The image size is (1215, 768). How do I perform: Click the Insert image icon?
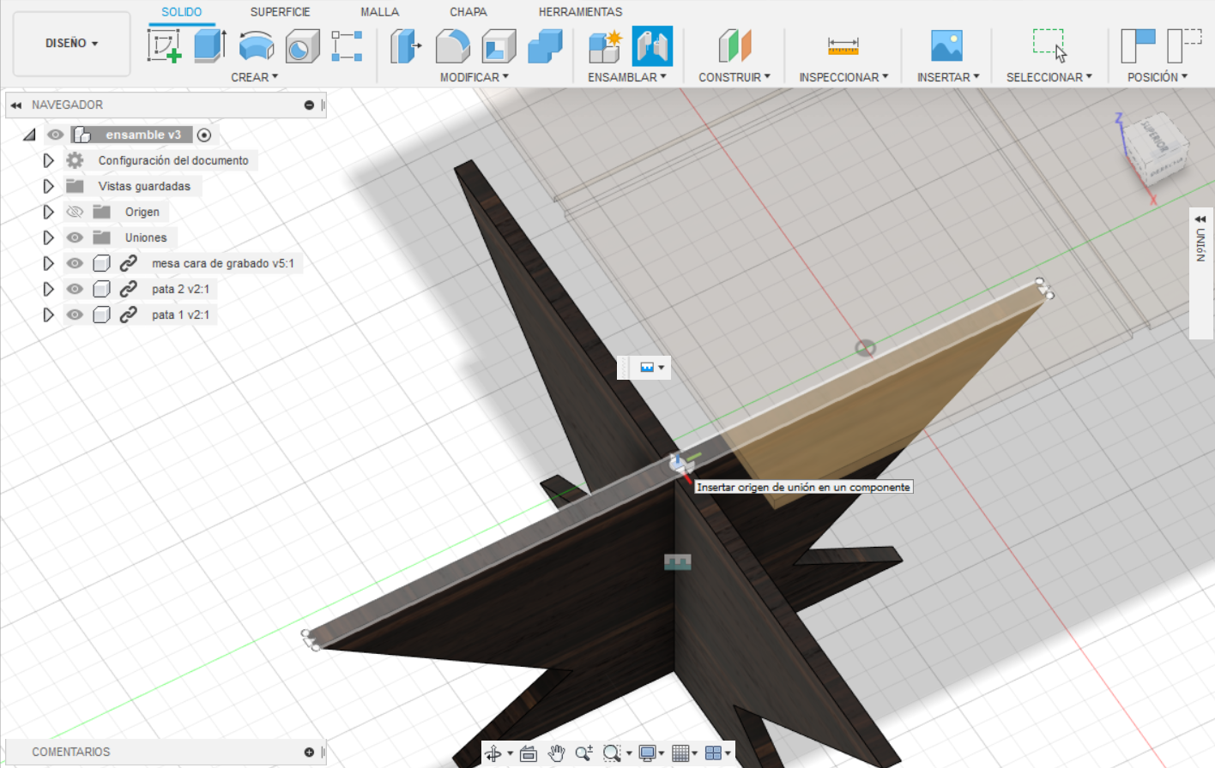point(946,46)
